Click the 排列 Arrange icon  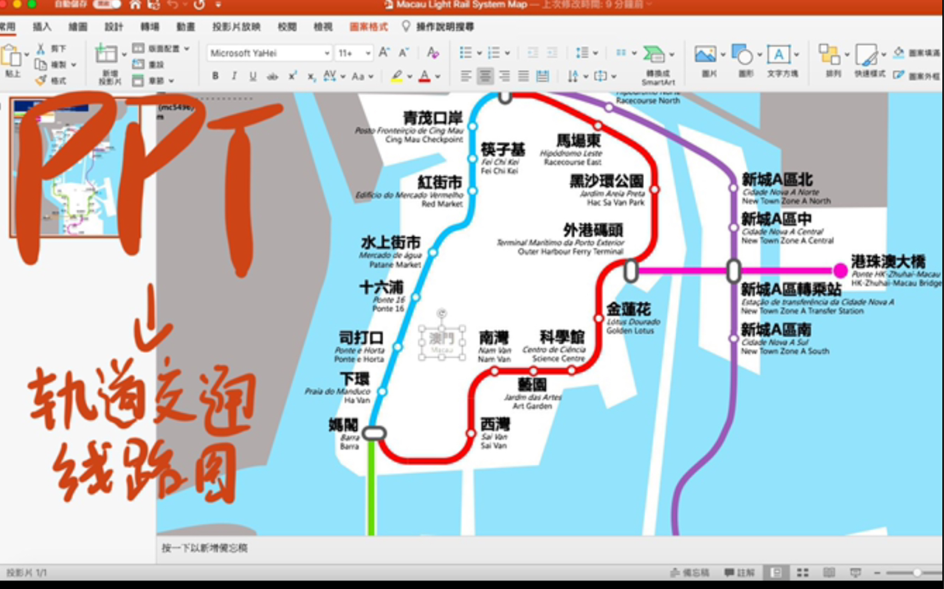[x=829, y=54]
